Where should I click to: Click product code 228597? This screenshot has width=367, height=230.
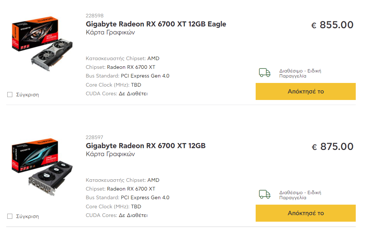[94, 137]
